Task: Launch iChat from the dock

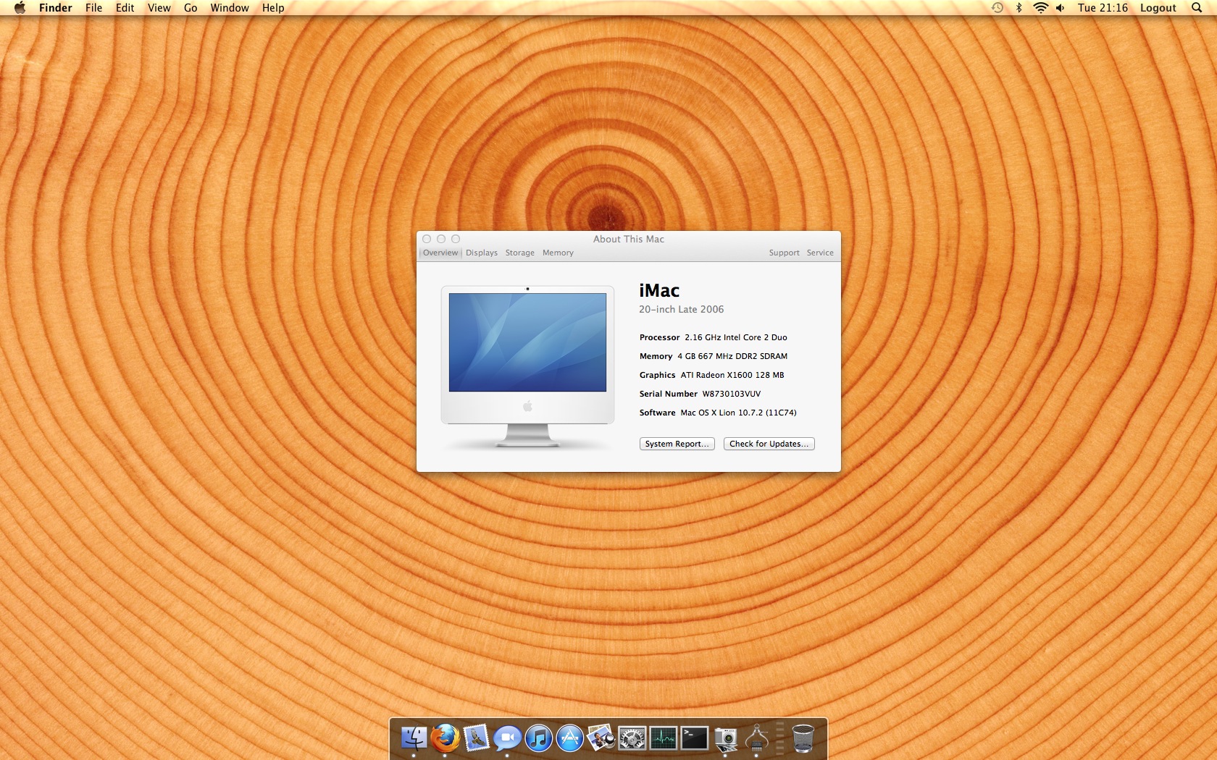Action: pyautogui.click(x=507, y=738)
